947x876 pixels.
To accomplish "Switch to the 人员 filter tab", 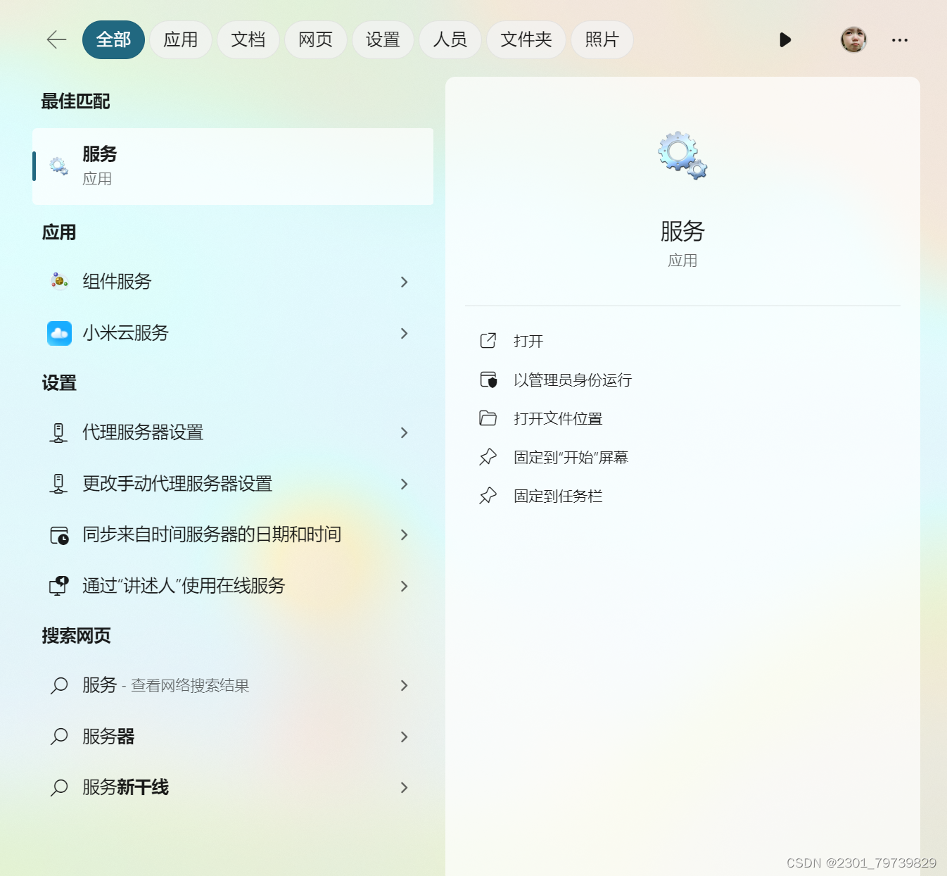I will (450, 39).
